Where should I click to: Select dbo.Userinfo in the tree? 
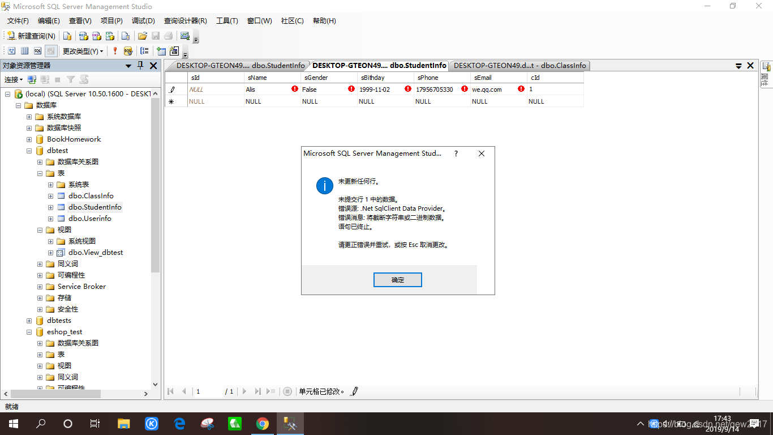coord(89,219)
